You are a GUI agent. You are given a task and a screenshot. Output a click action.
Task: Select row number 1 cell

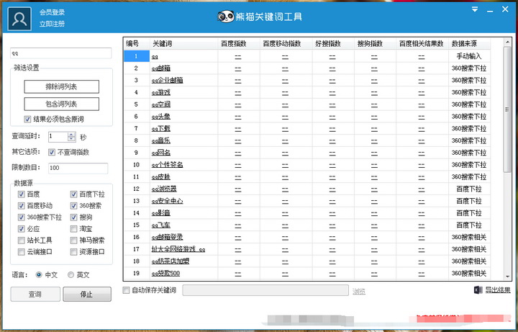coord(137,56)
